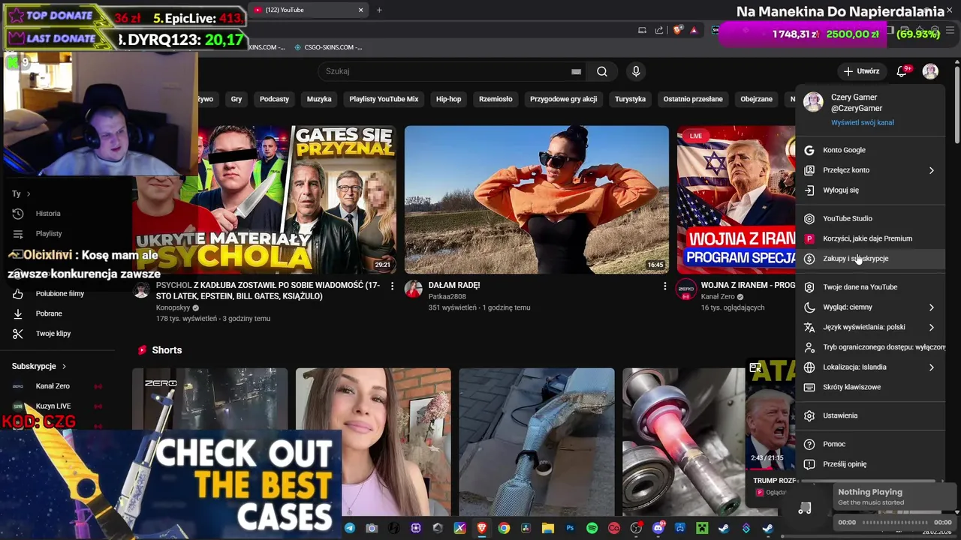
Task: Click the music widget progress slider
Action: pyautogui.click(x=895, y=522)
